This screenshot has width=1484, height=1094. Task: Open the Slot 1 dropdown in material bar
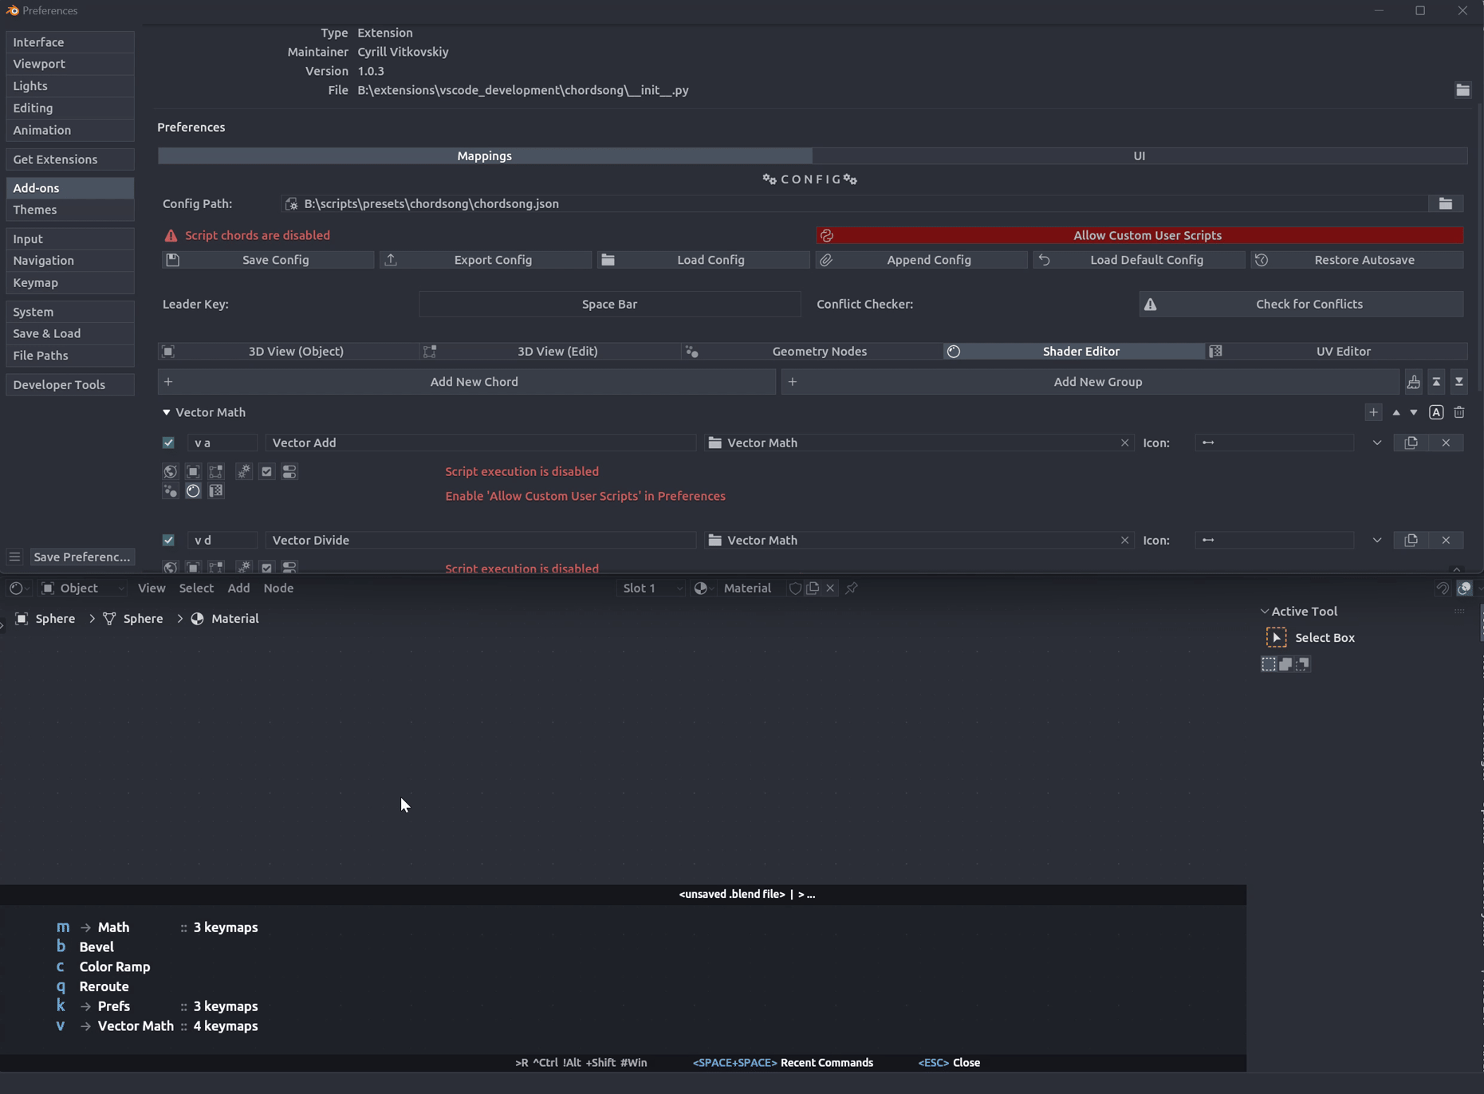[x=649, y=588]
